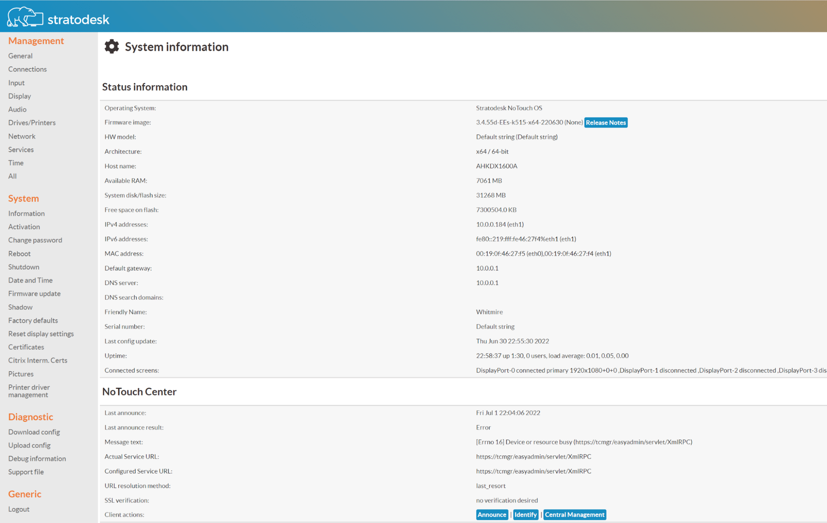Click the Release Notes button
Viewport: 827px width, 523px height.
(x=606, y=122)
